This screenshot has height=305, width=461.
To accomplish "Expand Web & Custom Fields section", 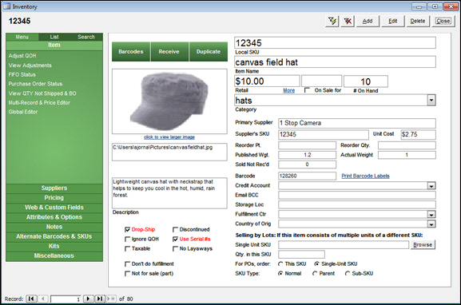I will pos(54,208).
